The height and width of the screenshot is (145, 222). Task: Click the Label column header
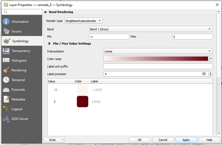pos(151,81)
